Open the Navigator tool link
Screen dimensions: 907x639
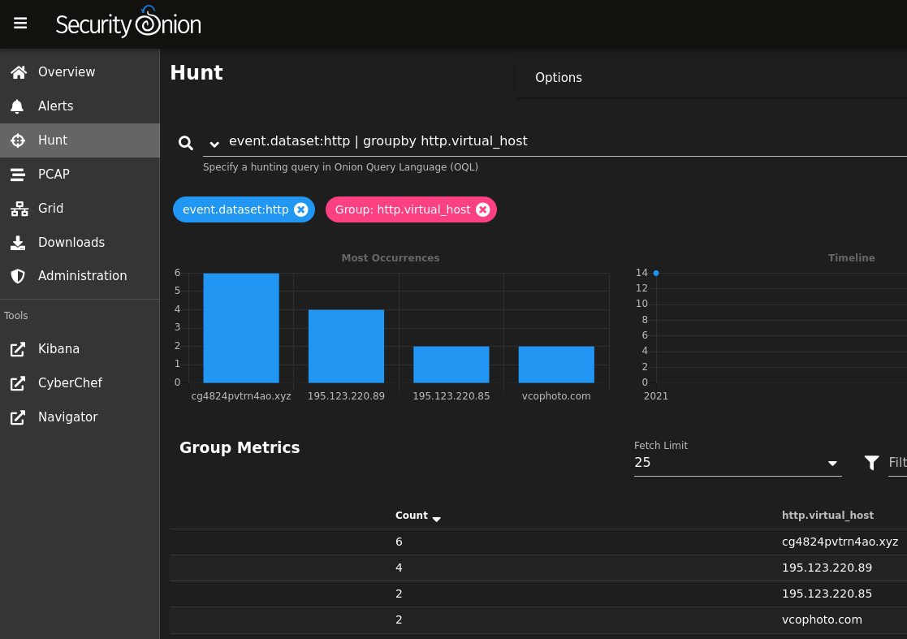pos(80,417)
